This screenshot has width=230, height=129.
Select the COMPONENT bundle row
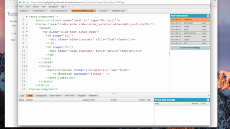pos(190,20)
